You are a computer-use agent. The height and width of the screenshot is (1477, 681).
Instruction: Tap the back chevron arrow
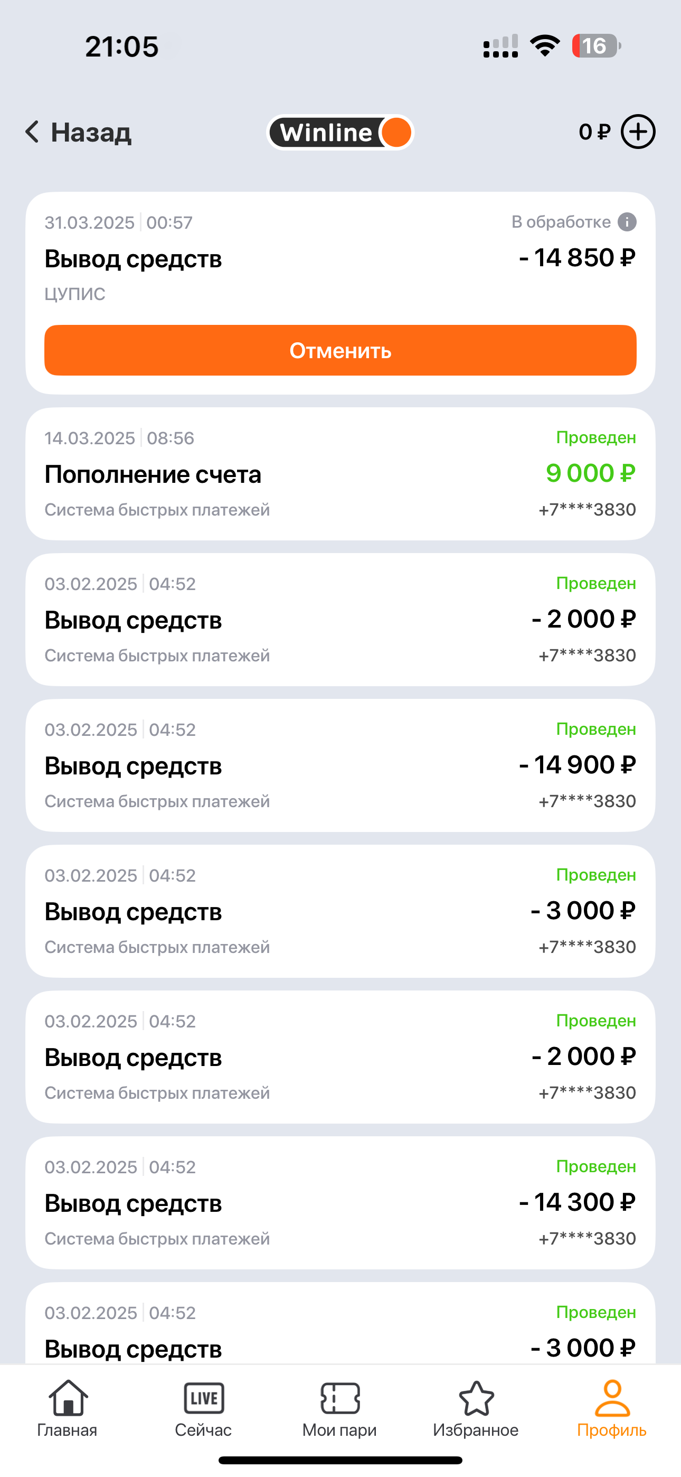(32, 132)
